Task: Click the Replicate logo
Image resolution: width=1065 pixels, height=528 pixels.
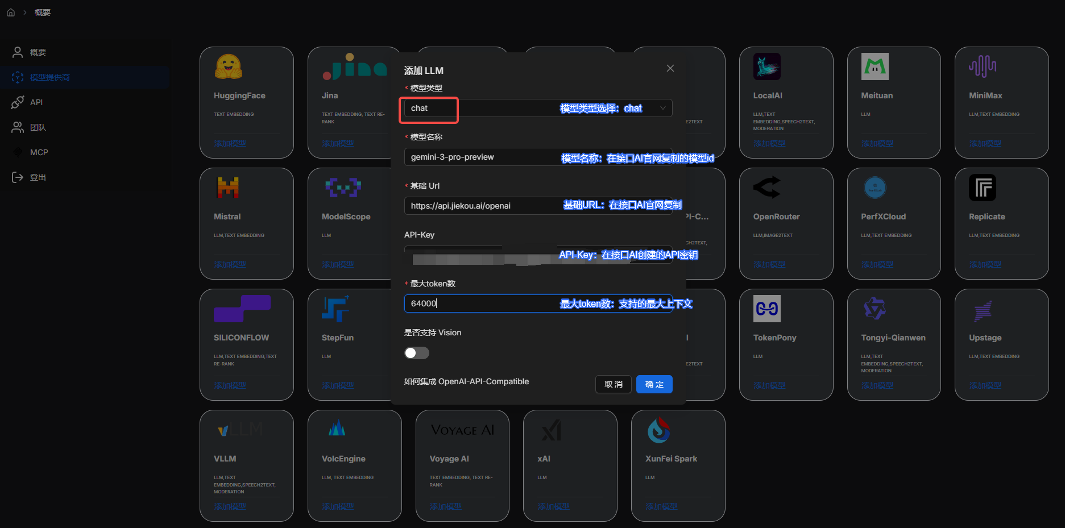Action: [983, 188]
